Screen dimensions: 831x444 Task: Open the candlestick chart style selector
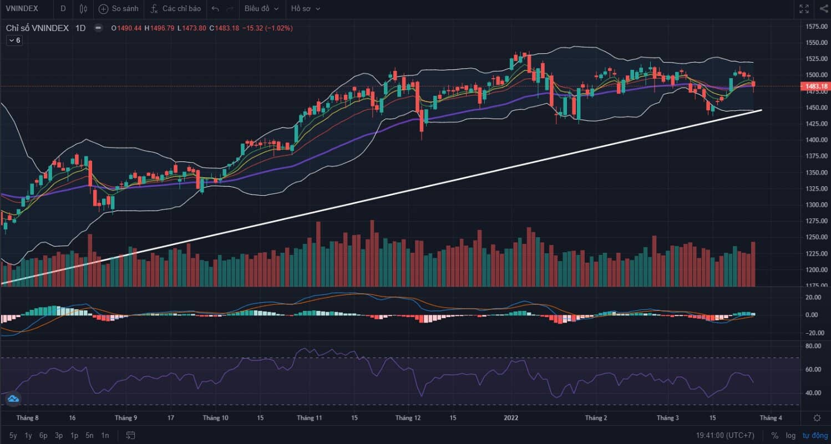83,9
